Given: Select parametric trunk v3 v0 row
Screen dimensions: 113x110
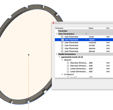Looking at the screenshot, I should (x=72, y=57).
